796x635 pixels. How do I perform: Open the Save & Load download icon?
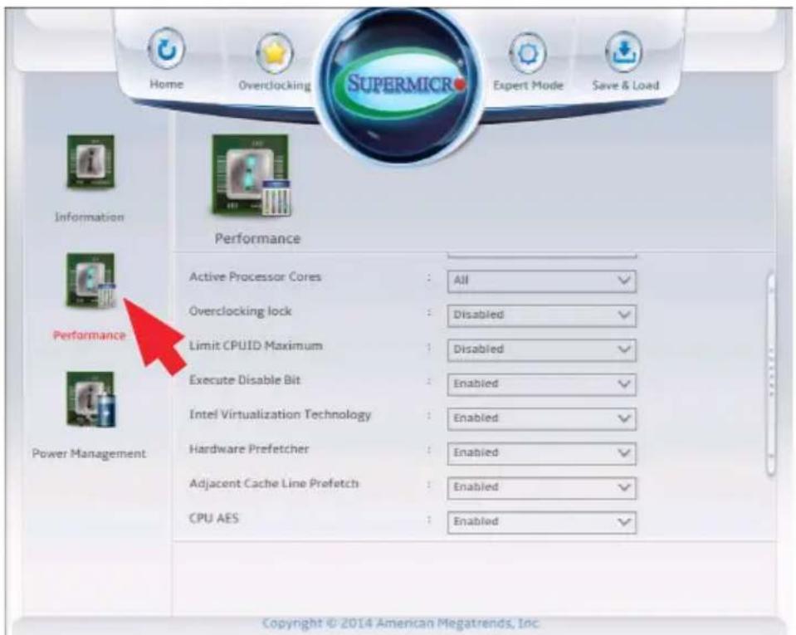coord(625,51)
